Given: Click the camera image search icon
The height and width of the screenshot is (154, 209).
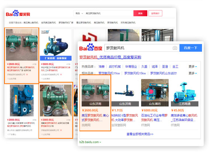Looking at the screenshot, I should click(175, 48).
